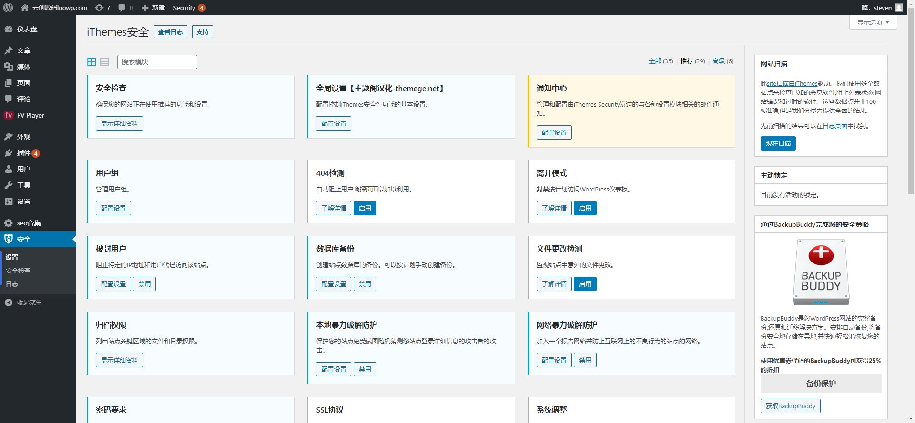Open 插件 plugins sidebar item
This screenshot has width=915, height=423.
click(38, 153)
